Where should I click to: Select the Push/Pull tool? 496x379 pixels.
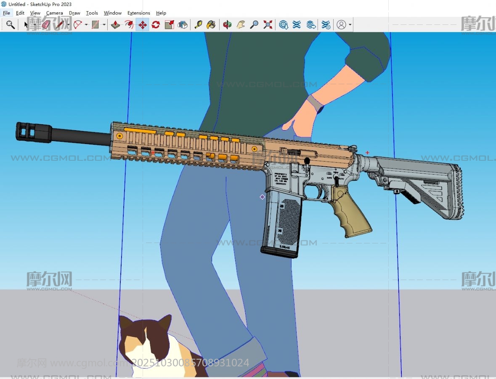coord(115,25)
